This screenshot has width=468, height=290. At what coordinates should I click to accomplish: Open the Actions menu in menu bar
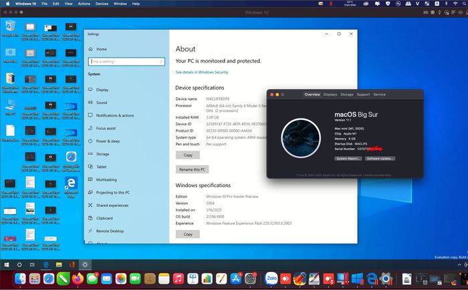(x=84, y=3)
